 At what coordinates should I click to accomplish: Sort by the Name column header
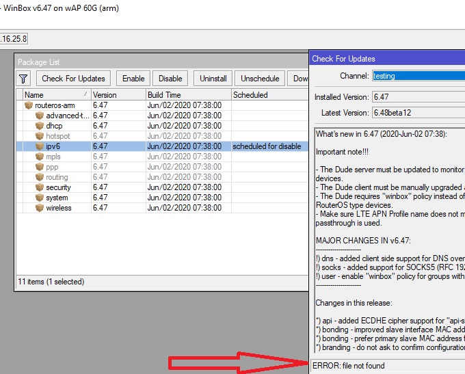click(57, 95)
